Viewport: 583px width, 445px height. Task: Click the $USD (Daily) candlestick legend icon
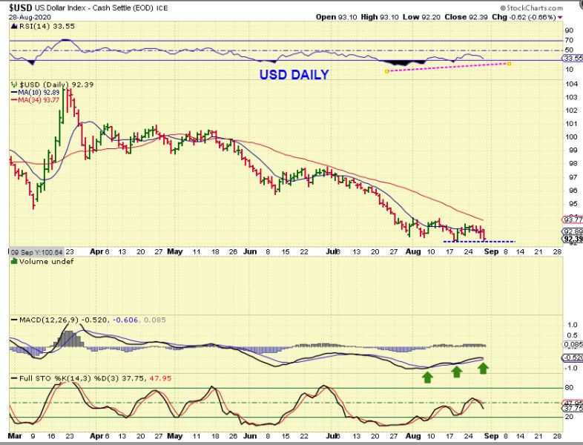14,85
